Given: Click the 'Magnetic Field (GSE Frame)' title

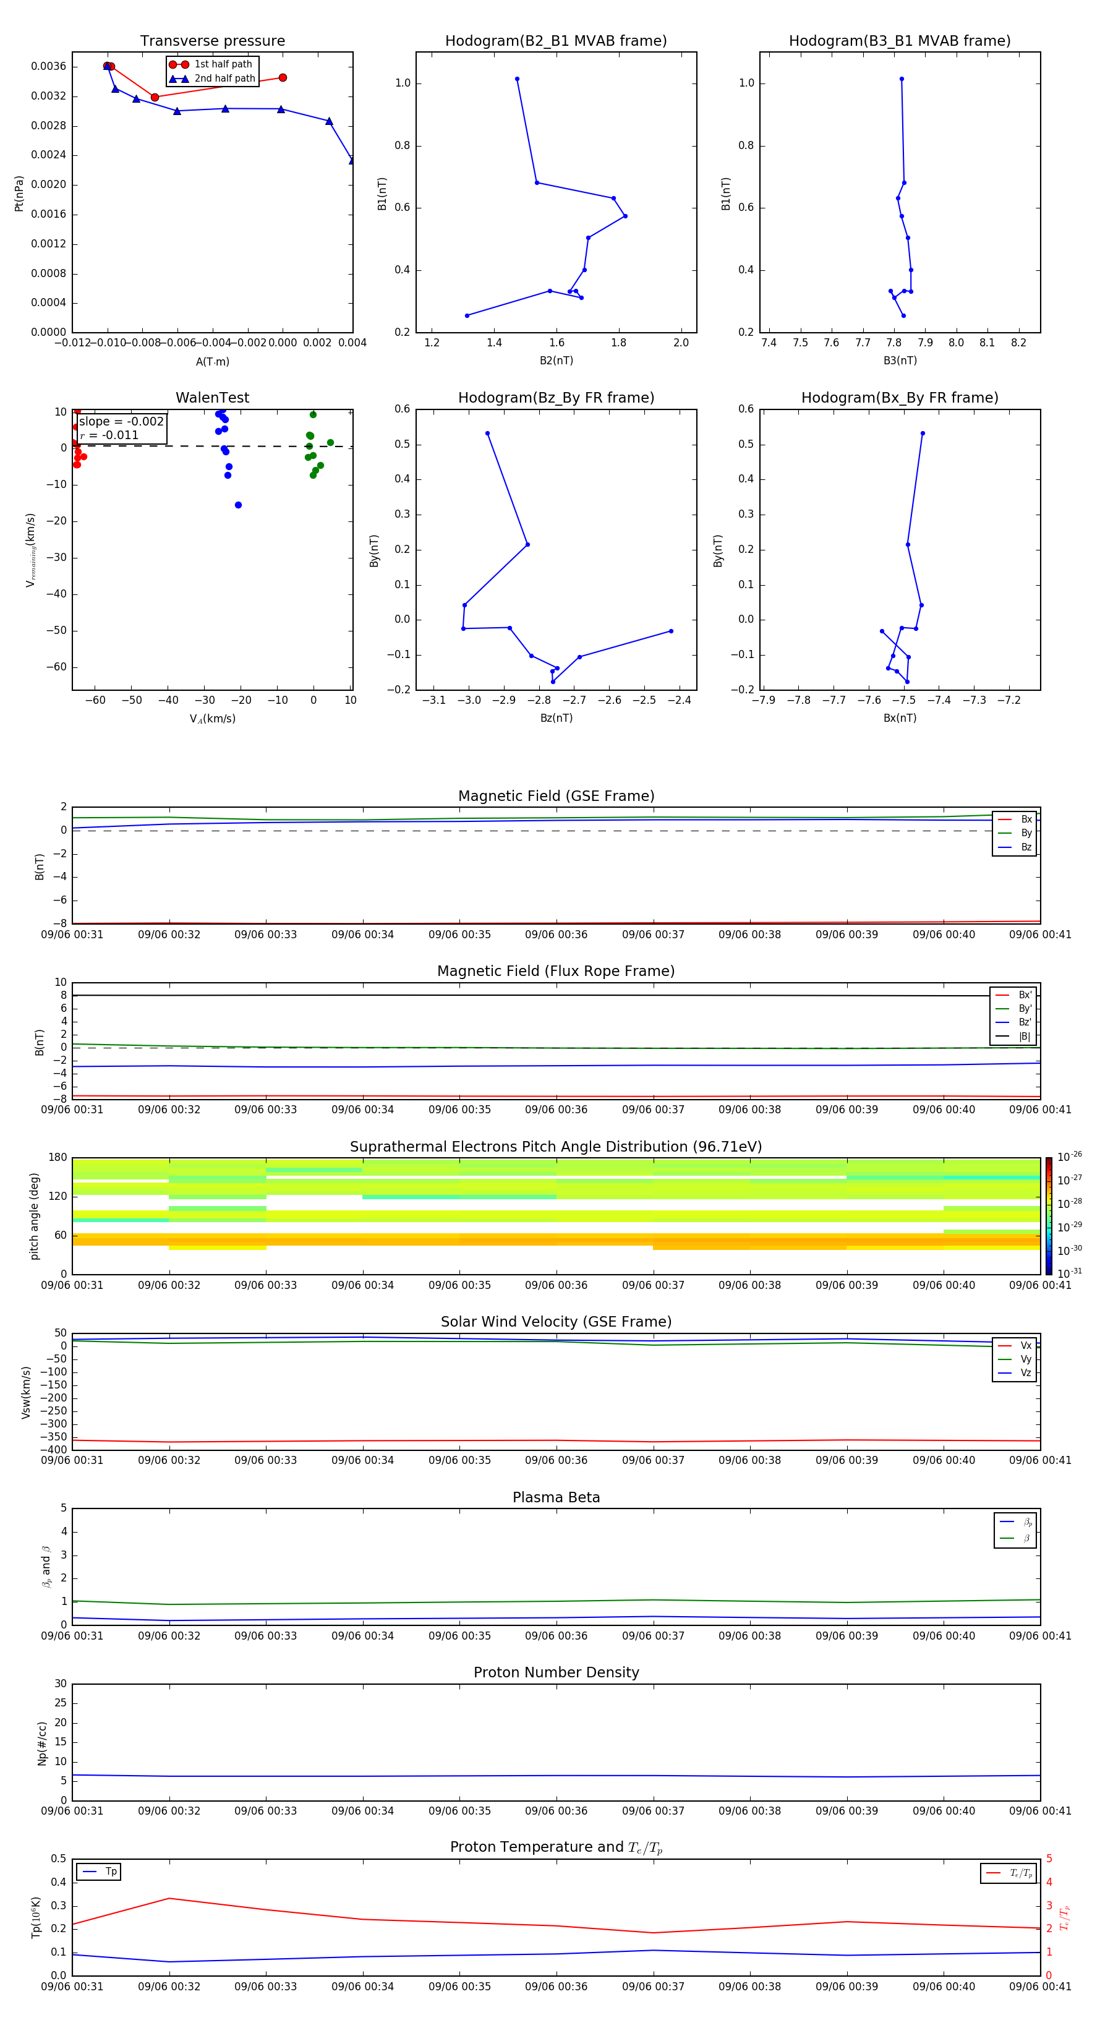Looking at the screenshot, I should tap(556, 796).
